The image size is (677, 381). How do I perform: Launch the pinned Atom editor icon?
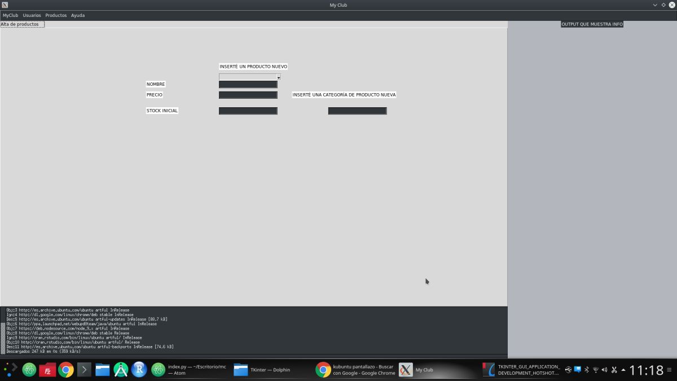coord(29,370)
